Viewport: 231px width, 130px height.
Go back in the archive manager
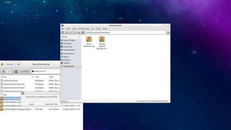(4, 71)
